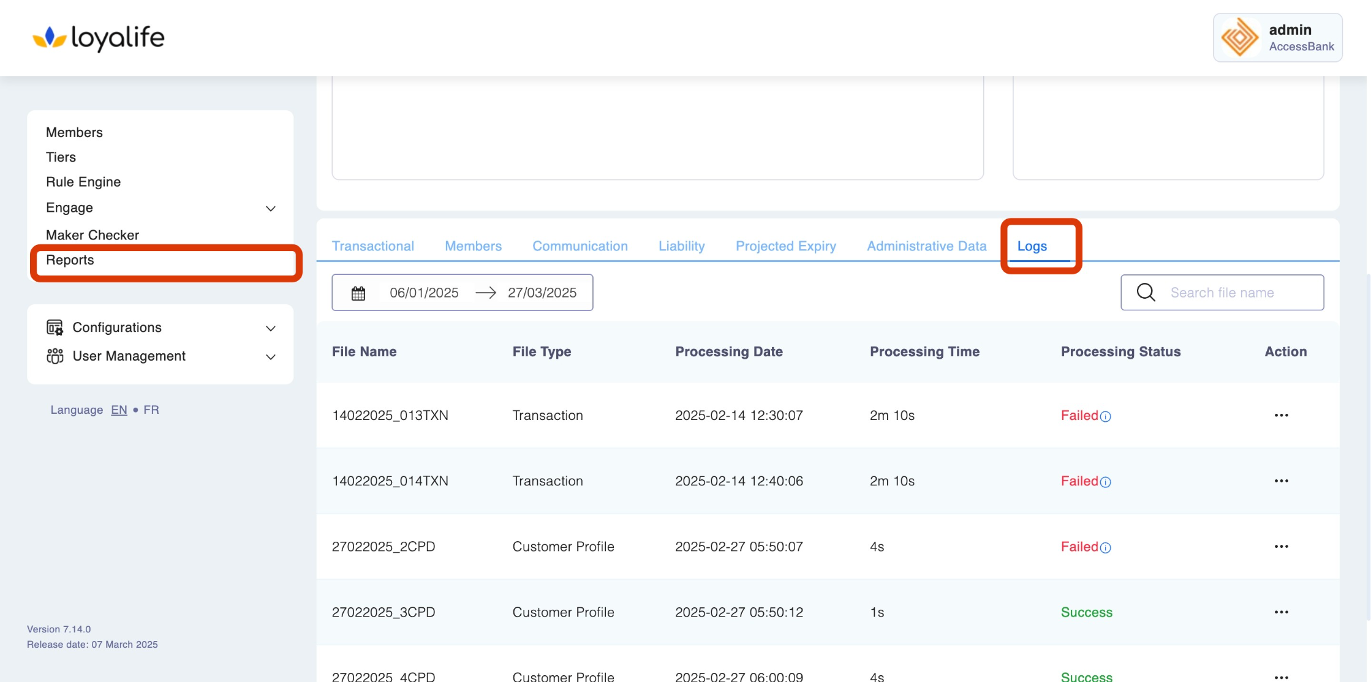
Task: Click the User Management people icon
Action: 55,356
